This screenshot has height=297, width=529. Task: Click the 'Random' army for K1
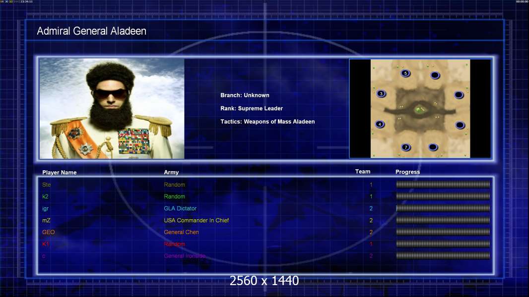174,244
